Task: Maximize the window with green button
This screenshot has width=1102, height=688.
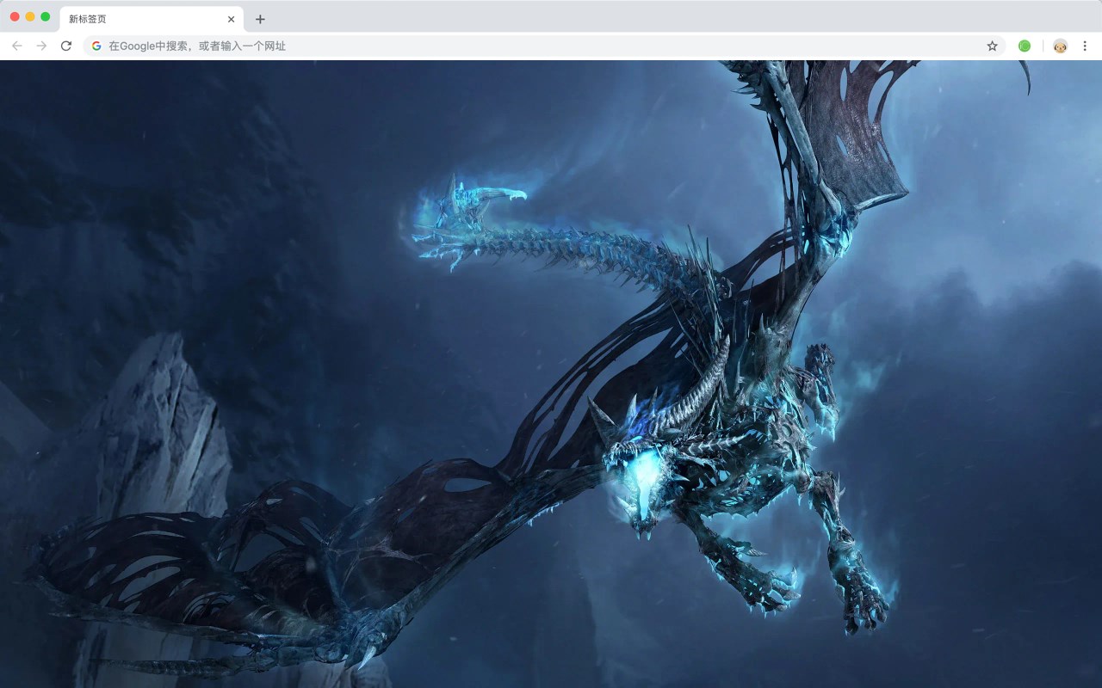Action: (46, 16)
